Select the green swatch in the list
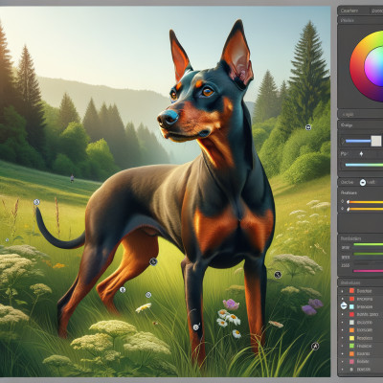 pos(351,346)
